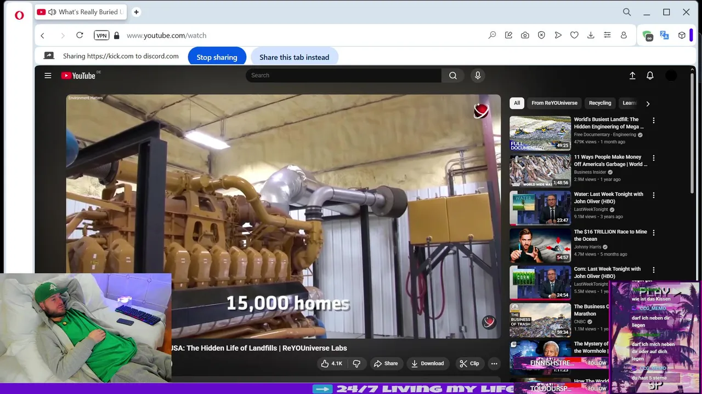The width and height of the screenshot is (702, 394).
Task: Click the Share button under video
Action: 386,363
